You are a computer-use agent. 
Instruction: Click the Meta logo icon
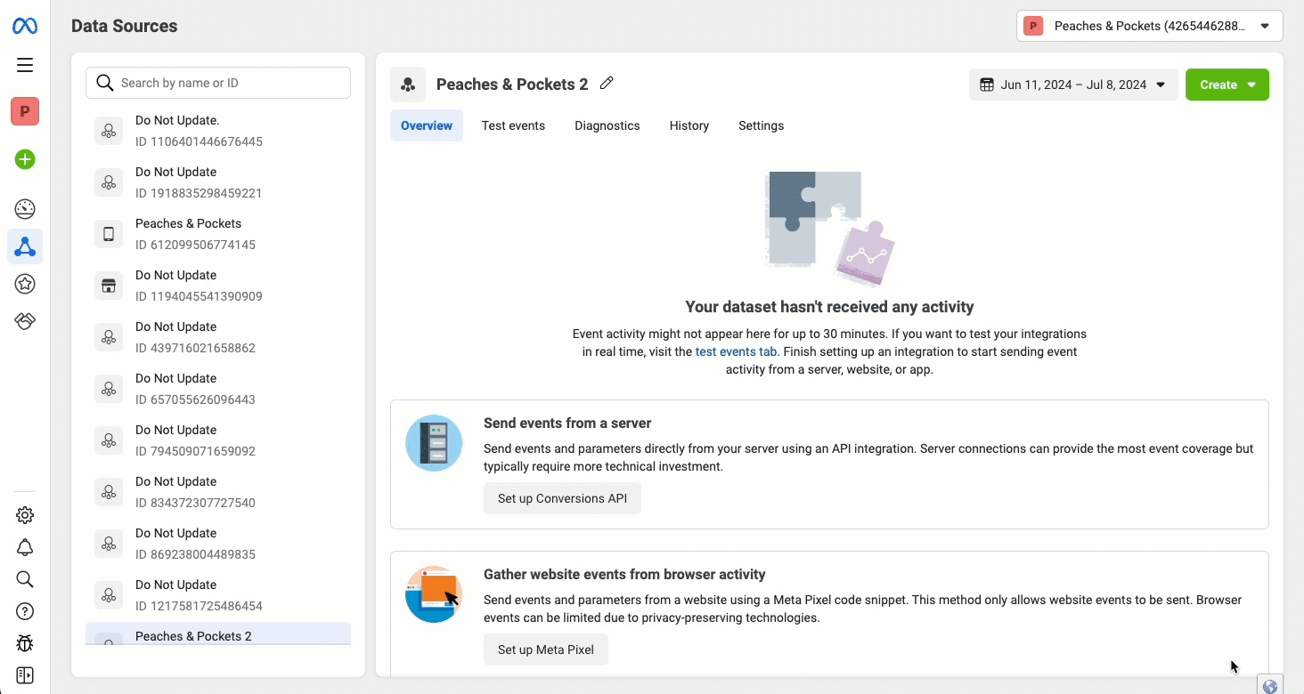click(x=25, y=27)
